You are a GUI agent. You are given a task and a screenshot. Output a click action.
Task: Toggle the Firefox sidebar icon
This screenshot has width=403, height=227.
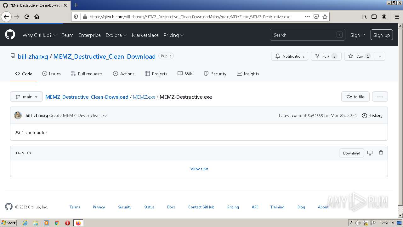click(374, 17)
